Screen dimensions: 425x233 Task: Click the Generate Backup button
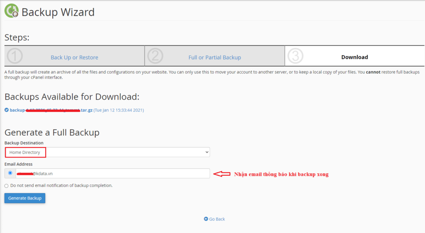click(x=24, y=198)
